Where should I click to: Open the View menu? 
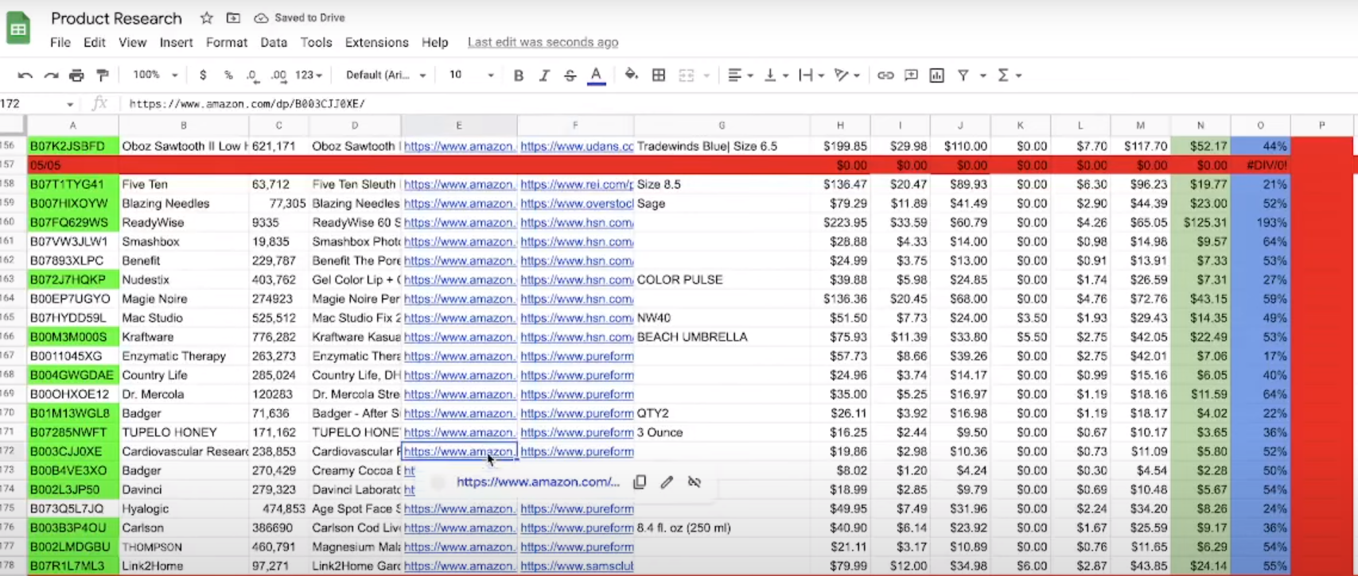click(133, 42)
